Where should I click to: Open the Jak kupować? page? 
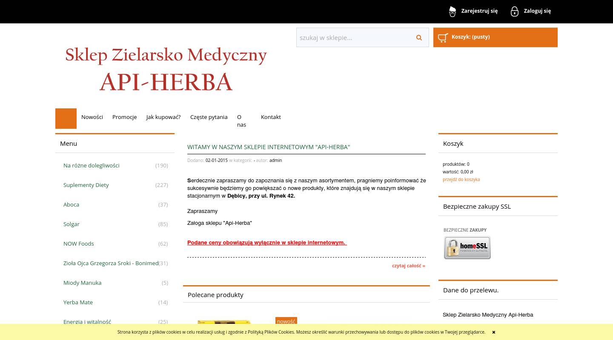(163, 117)
